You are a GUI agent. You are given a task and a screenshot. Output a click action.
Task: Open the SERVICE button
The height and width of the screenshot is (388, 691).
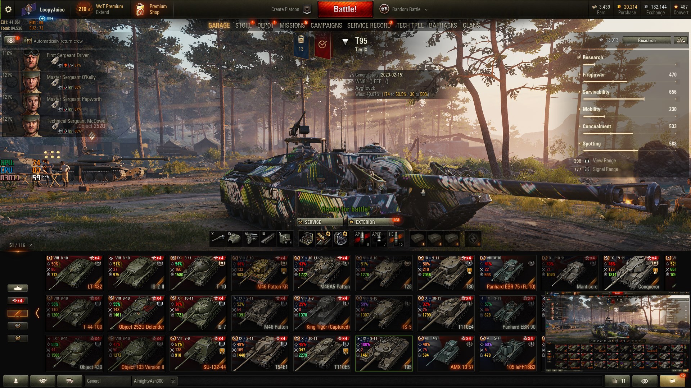coord(320,222)
